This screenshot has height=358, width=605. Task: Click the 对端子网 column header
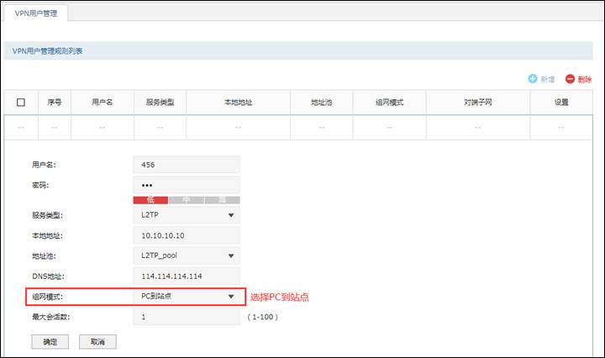point(477,103)
